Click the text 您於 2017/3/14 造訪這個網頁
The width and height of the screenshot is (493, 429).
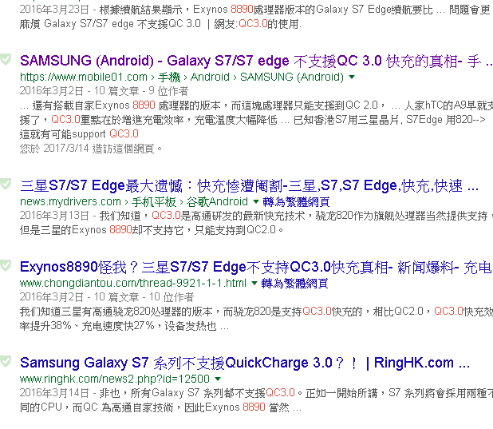[91, 149]
